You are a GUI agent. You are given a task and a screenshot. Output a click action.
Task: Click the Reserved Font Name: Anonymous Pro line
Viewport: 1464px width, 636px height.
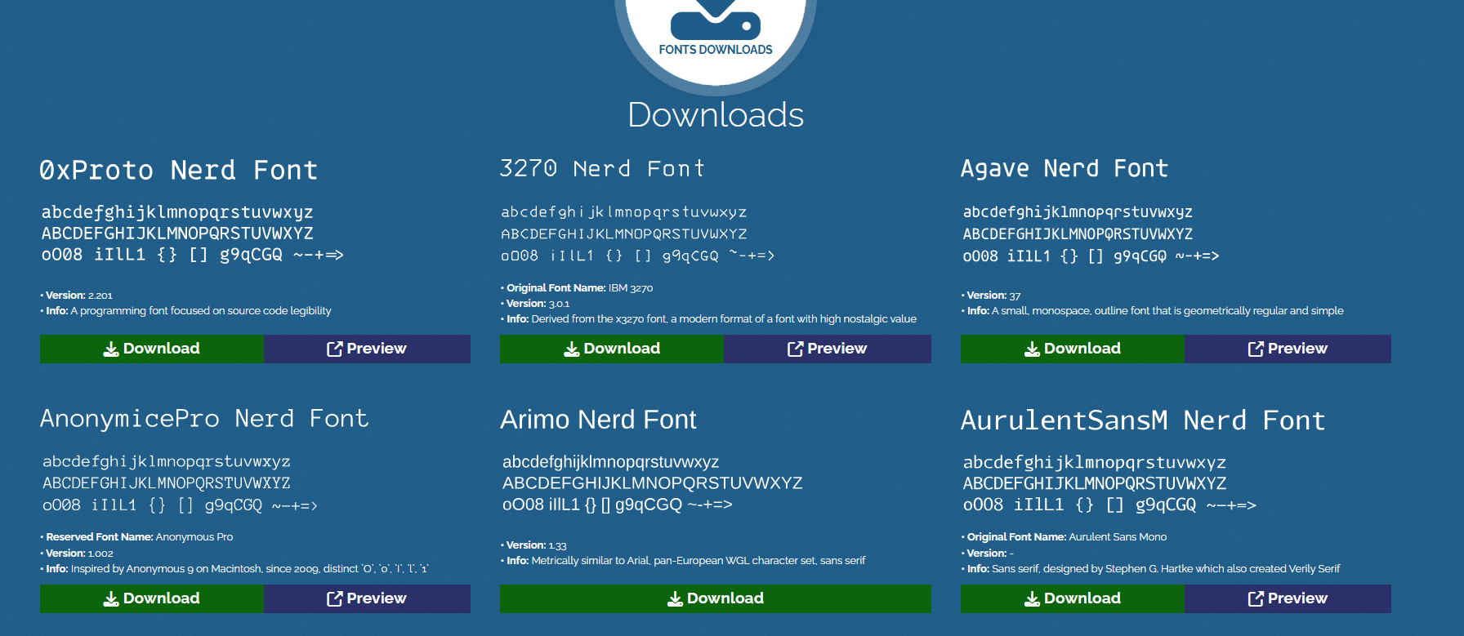click(x=136, y=537)
